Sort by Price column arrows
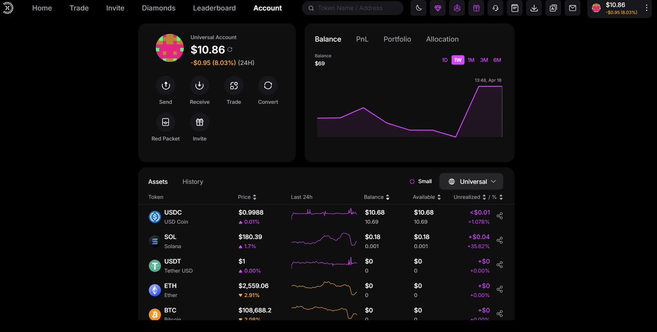The height and width of the screenshot is (332, 657). (x=255, y=197)
